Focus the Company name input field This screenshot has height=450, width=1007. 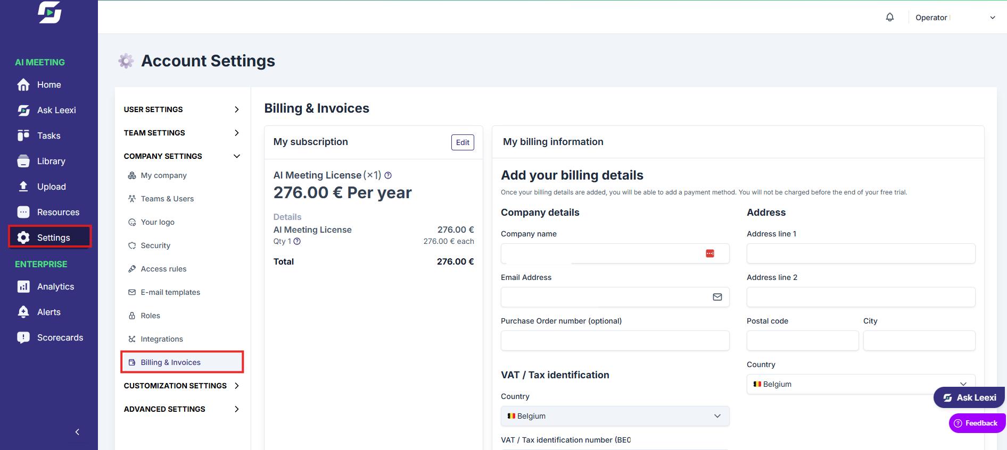click(x=615, y=253)
